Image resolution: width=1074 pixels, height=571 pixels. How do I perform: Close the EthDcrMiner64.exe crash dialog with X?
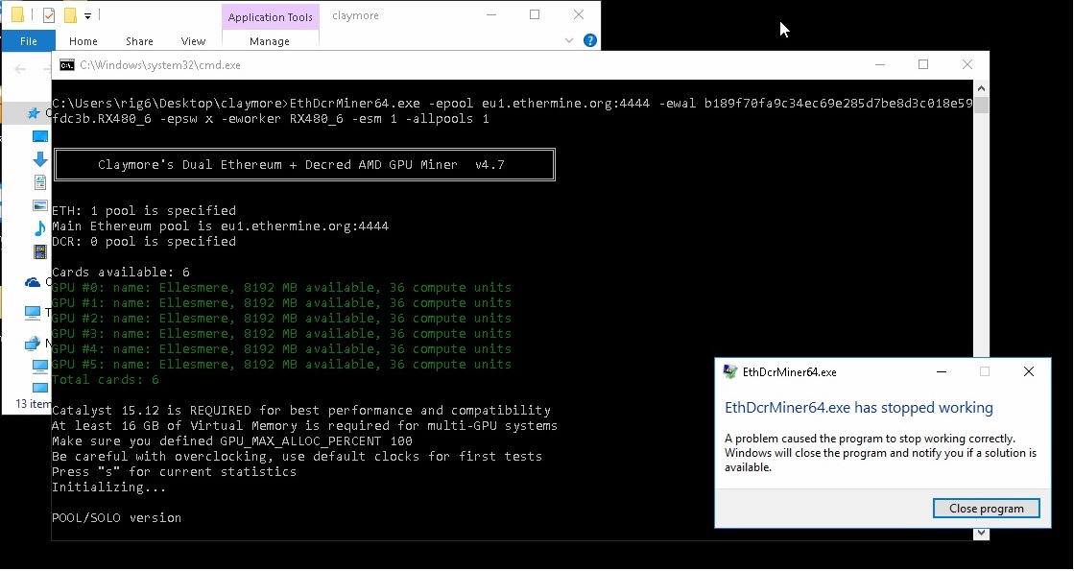pyautogui.click(x=1028, y=371)
